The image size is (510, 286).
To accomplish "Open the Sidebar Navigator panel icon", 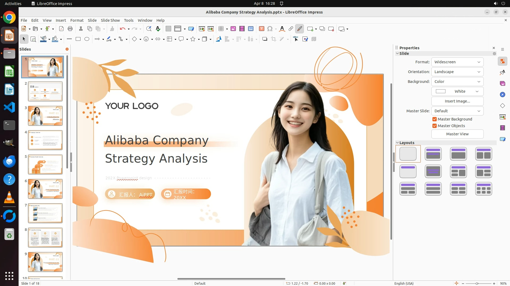I will [502, 95].
